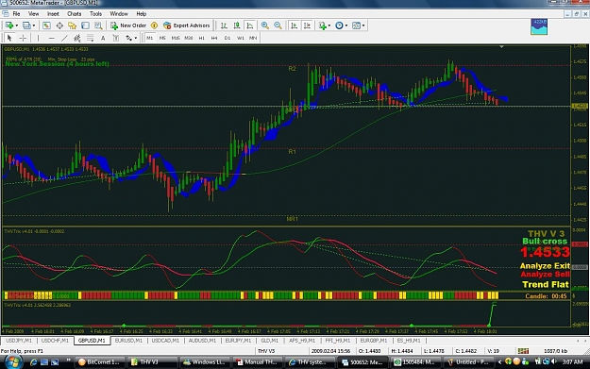
Task: Open the Strategy Tester magnifier icon
Action: (x=98, y=25)
